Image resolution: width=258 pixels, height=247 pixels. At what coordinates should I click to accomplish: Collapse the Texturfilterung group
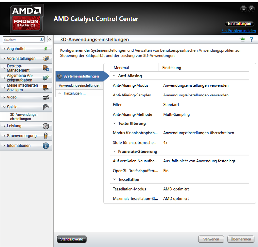click(x=114, y=123)
